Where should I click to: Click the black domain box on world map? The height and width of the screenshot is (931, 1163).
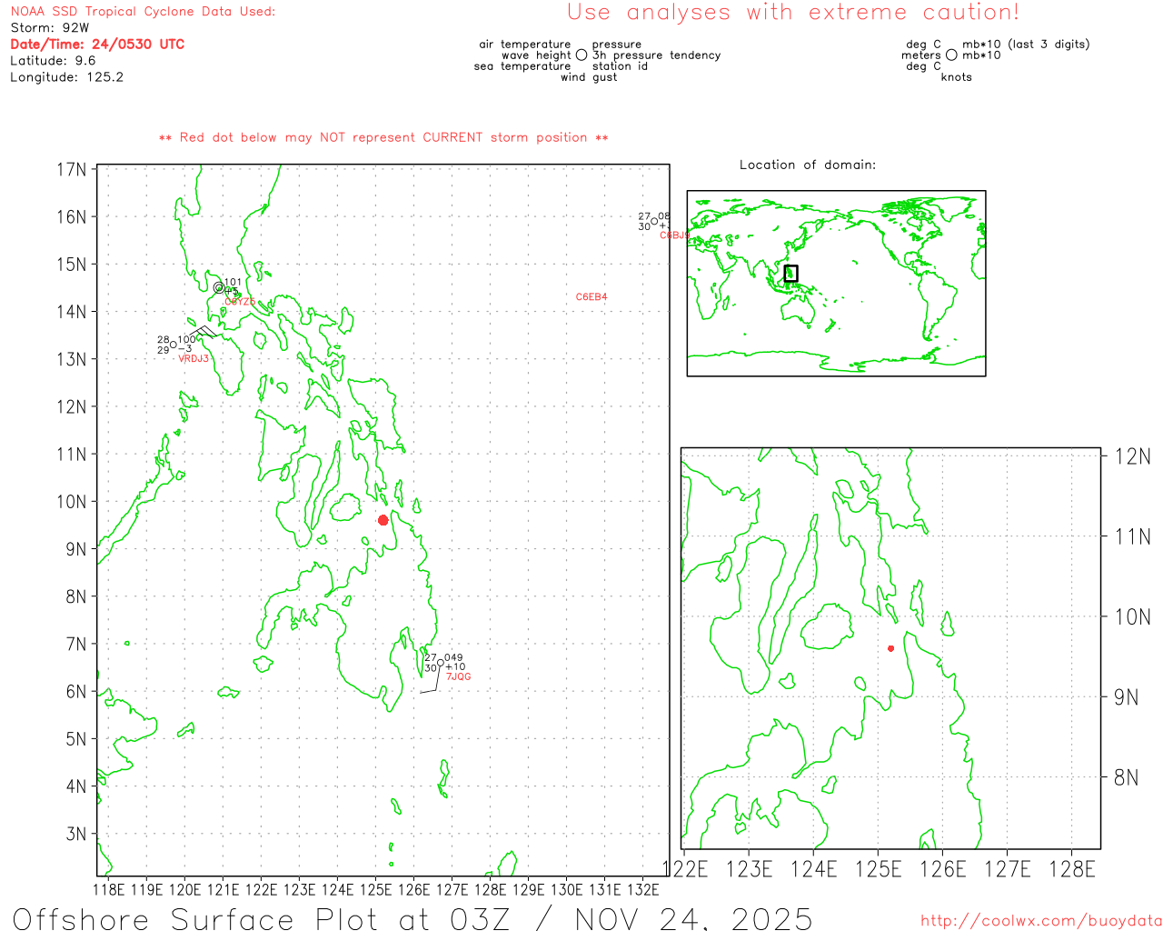coord(790,273)
